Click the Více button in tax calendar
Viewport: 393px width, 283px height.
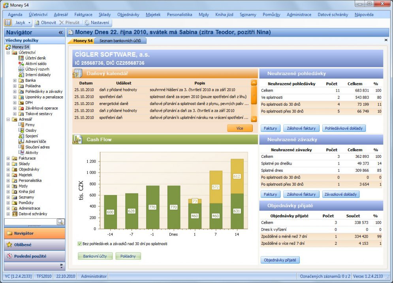pyautogui.click(x=240, y=128)
